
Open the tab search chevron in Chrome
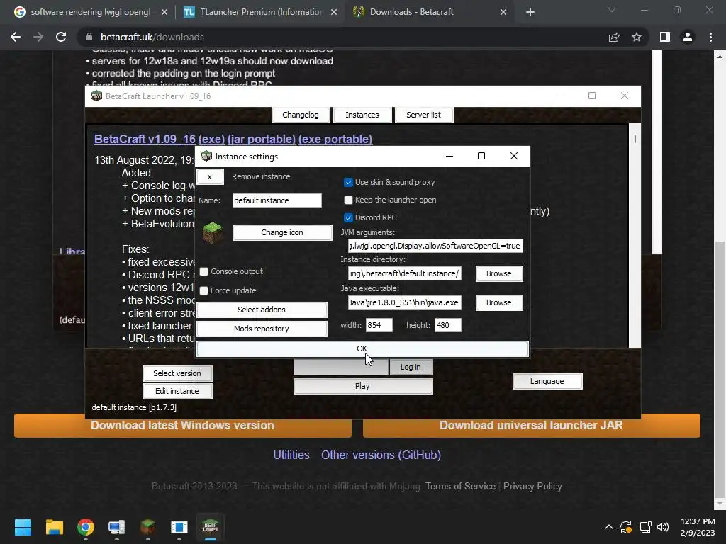point(612,10)
